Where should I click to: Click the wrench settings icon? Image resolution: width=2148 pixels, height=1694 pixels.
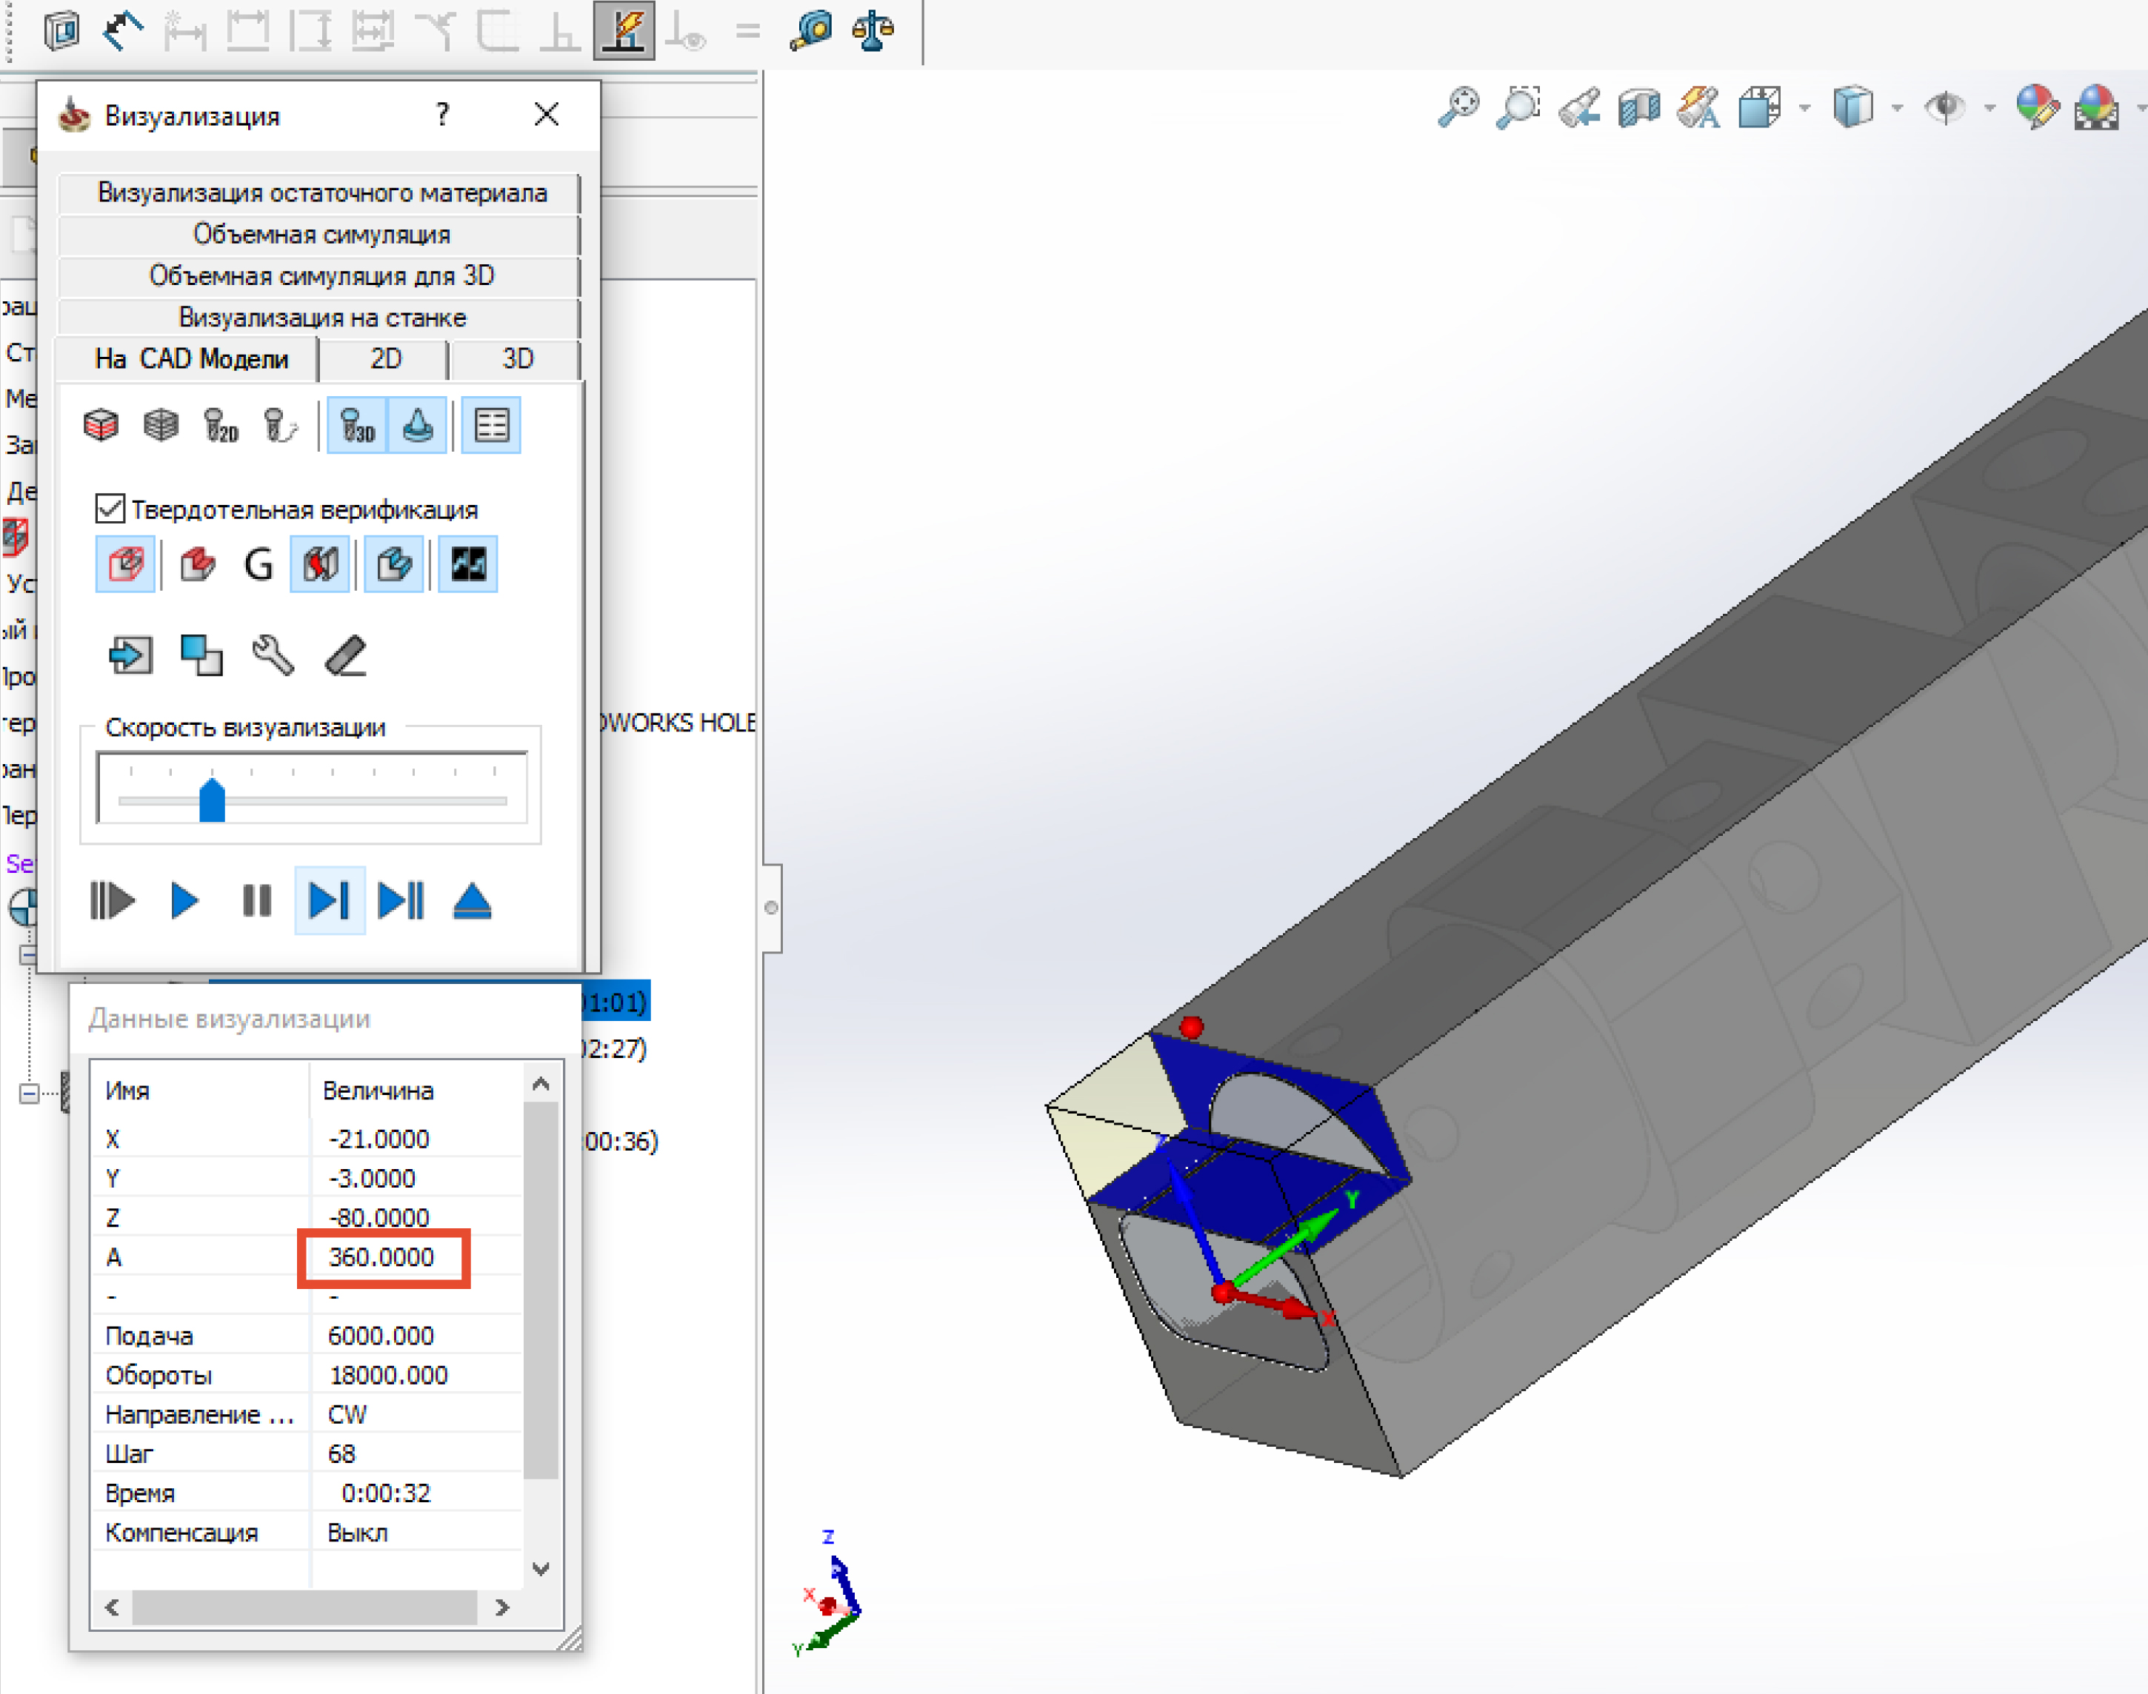click(x=273, y=655)
